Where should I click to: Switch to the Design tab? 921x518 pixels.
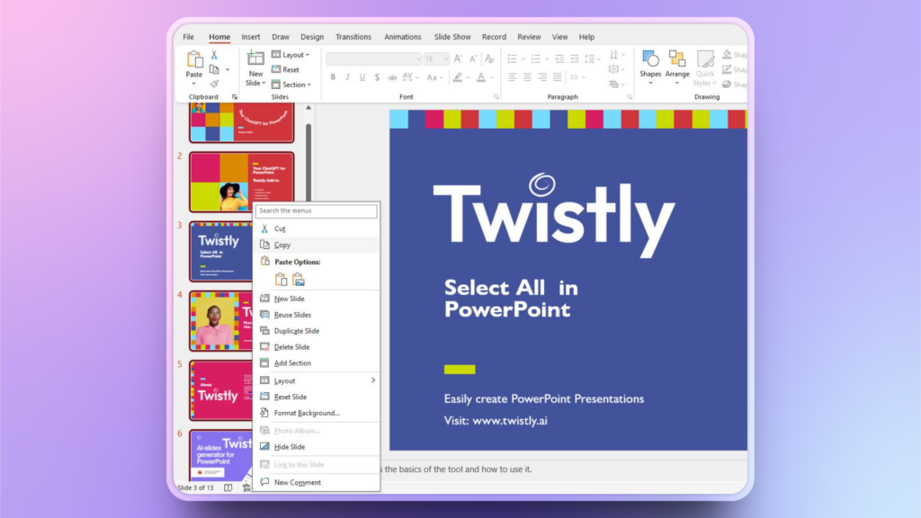pos(312,36)
